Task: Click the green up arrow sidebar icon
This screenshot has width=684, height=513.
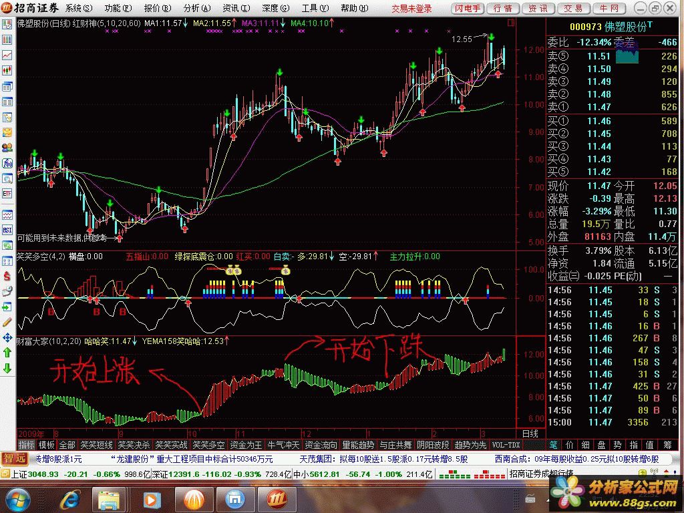Action: click(x=7, y=353)
